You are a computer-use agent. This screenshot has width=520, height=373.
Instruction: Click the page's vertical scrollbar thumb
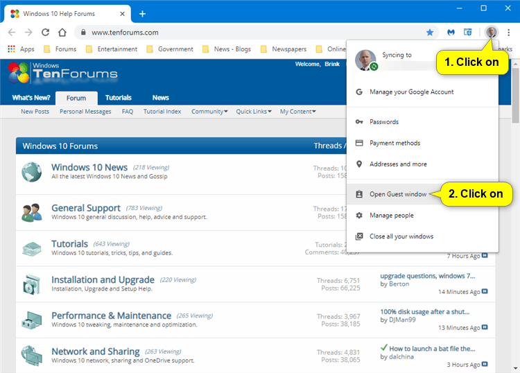coord(516,96)
